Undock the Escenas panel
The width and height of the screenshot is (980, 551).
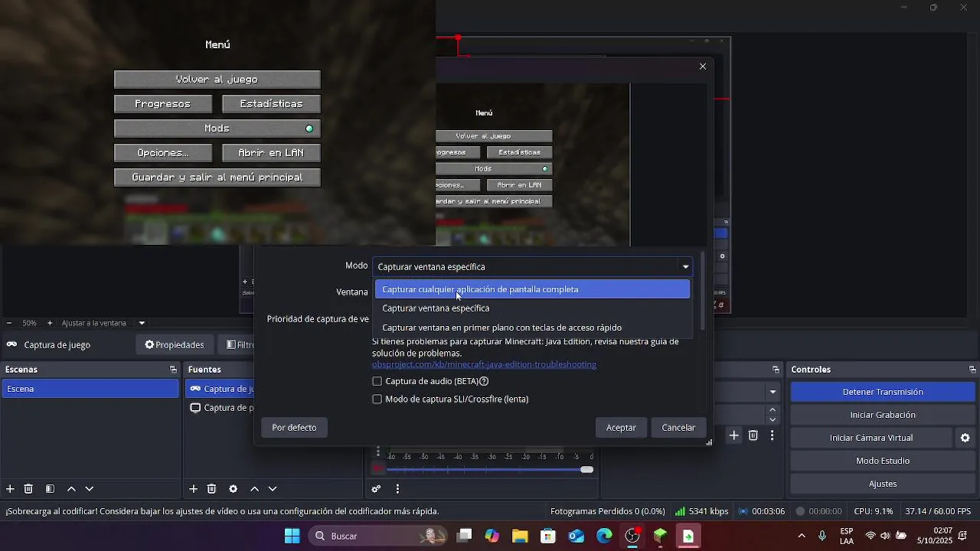(173, 370)
